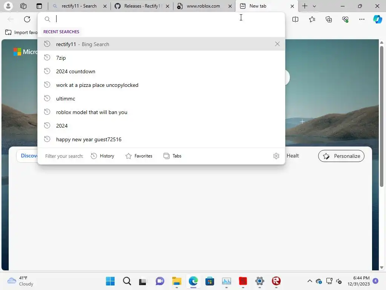Remove rectify11 suggestion with X
386x290 pixels.
(x=277, y=44)
